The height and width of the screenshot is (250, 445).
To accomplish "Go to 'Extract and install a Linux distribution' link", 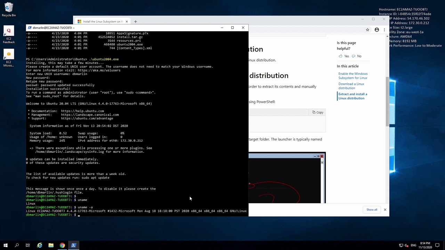I will coord(353,96).
